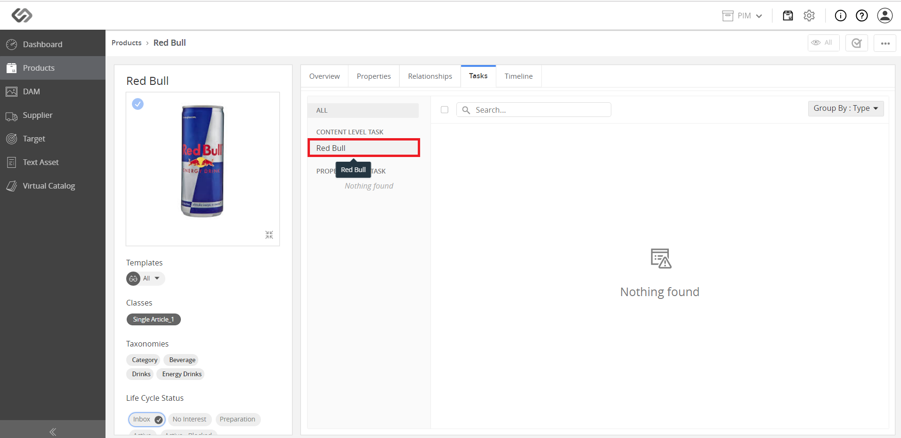Open the Dashboard icon in sidebar

point(12,44)
